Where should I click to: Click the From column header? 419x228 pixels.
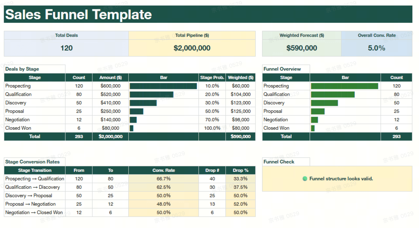[x=79, y=170]
